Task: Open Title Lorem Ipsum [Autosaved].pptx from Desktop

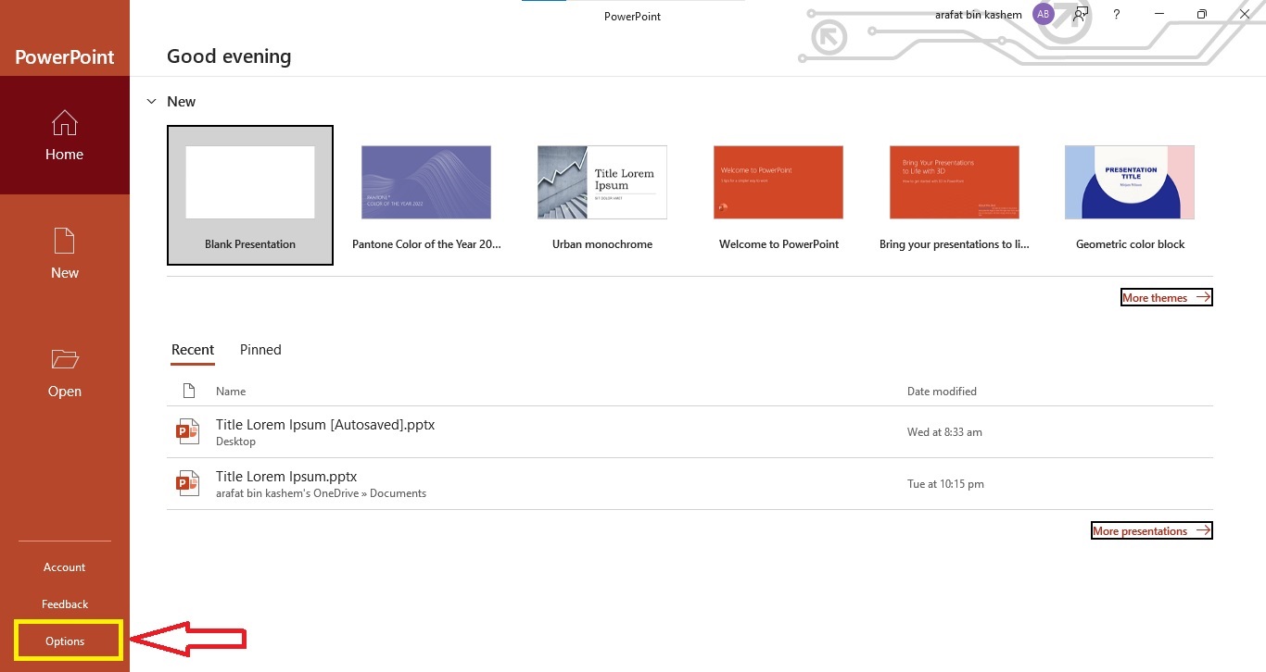Action: click(x=325, y=424)
